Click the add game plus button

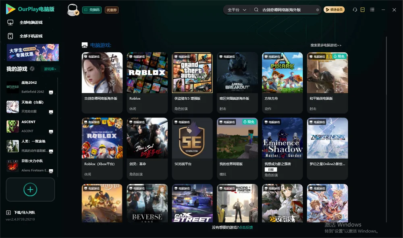click(x=30, y=189)
